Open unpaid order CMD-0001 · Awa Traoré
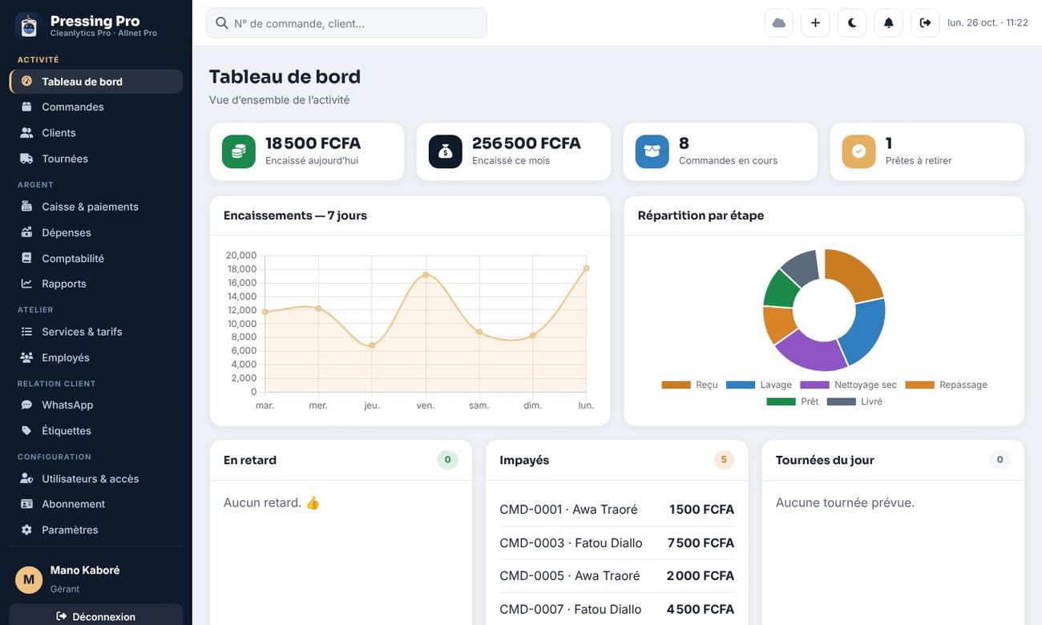 click(x=616, y=510)
